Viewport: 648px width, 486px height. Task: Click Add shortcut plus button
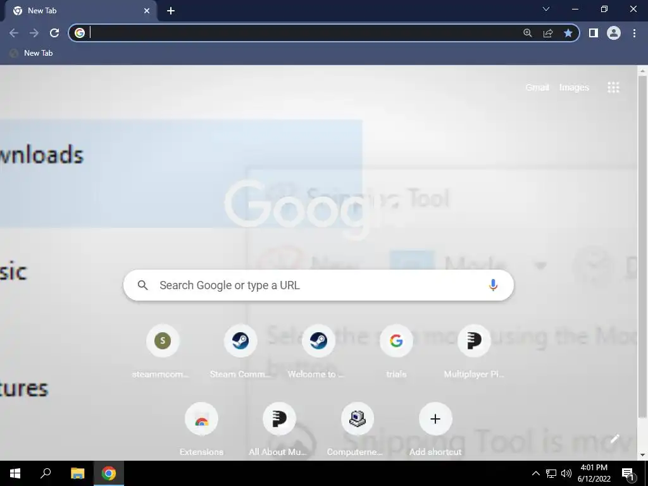[435, 419]
